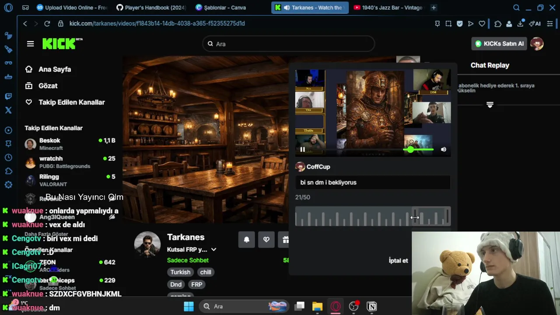Go back in browser history
This screenshot has height=315, width=560.
click(25, 24)
